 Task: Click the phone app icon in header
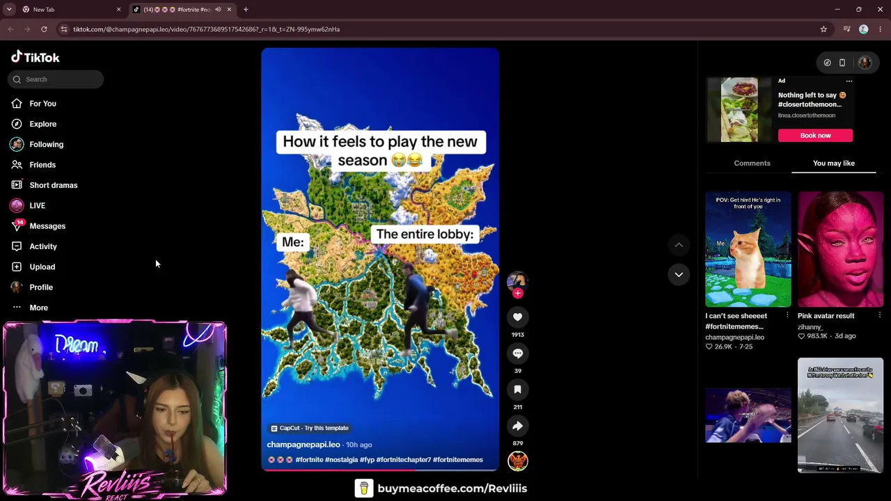coord(842,63)
